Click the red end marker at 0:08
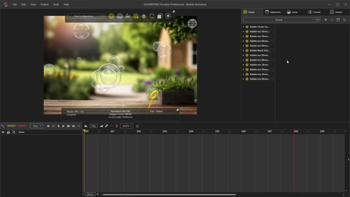Image resolution: width=350 pixels, height=197 pixels. [294, 131]
